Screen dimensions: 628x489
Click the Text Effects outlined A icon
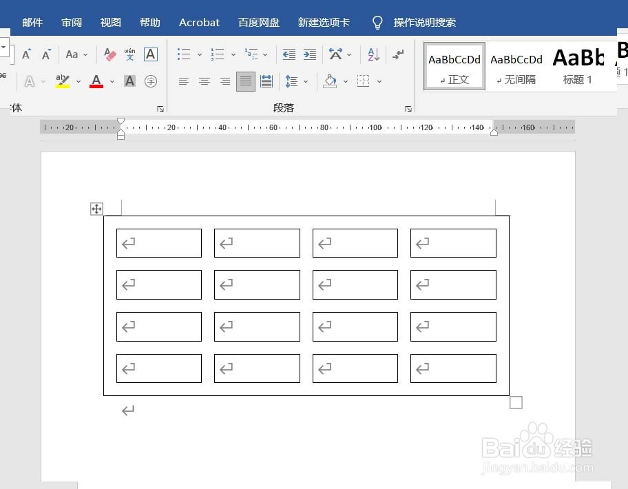(x=29, y=81)
